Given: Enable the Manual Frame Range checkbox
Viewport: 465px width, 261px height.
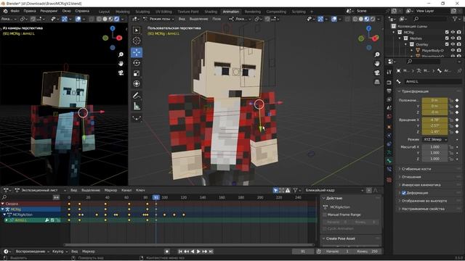Looking at the screenshot, I should coord(325,215).
